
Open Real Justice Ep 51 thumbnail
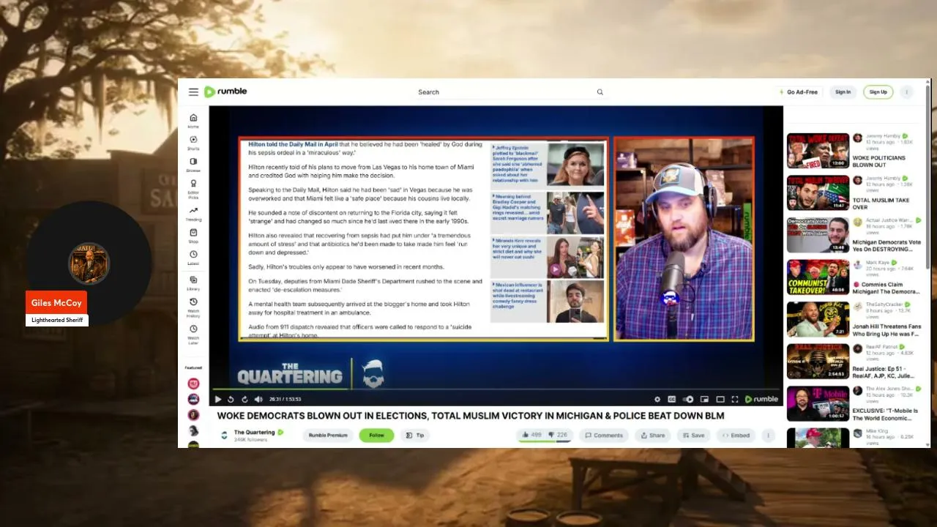point(818,361)
